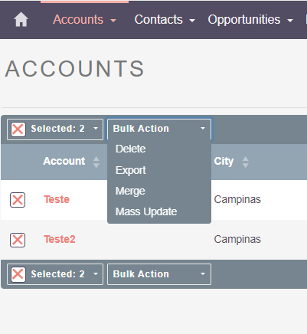
Task: Toggle top select-all checkbox
Action: click(18, 129)
